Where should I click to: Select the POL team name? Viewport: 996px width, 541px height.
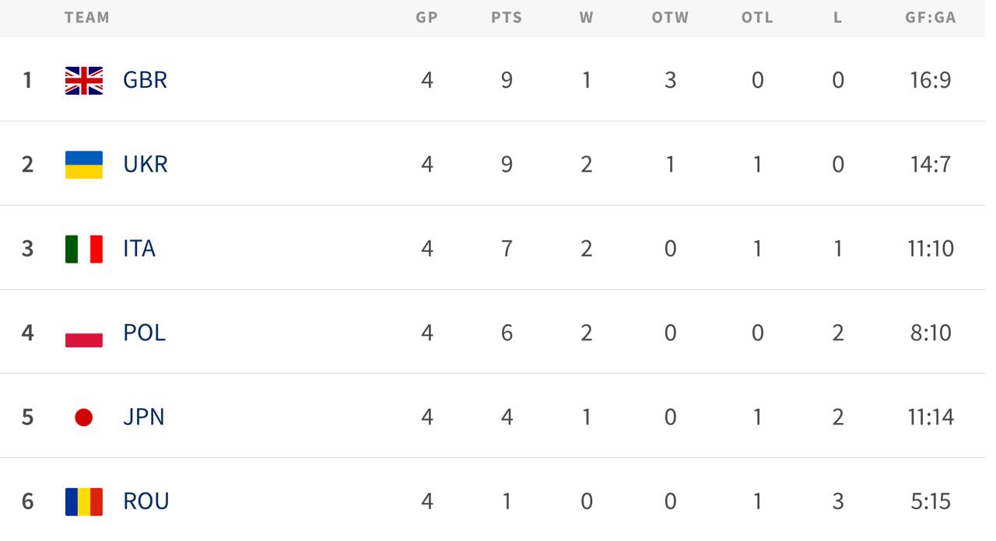point(144,333)
